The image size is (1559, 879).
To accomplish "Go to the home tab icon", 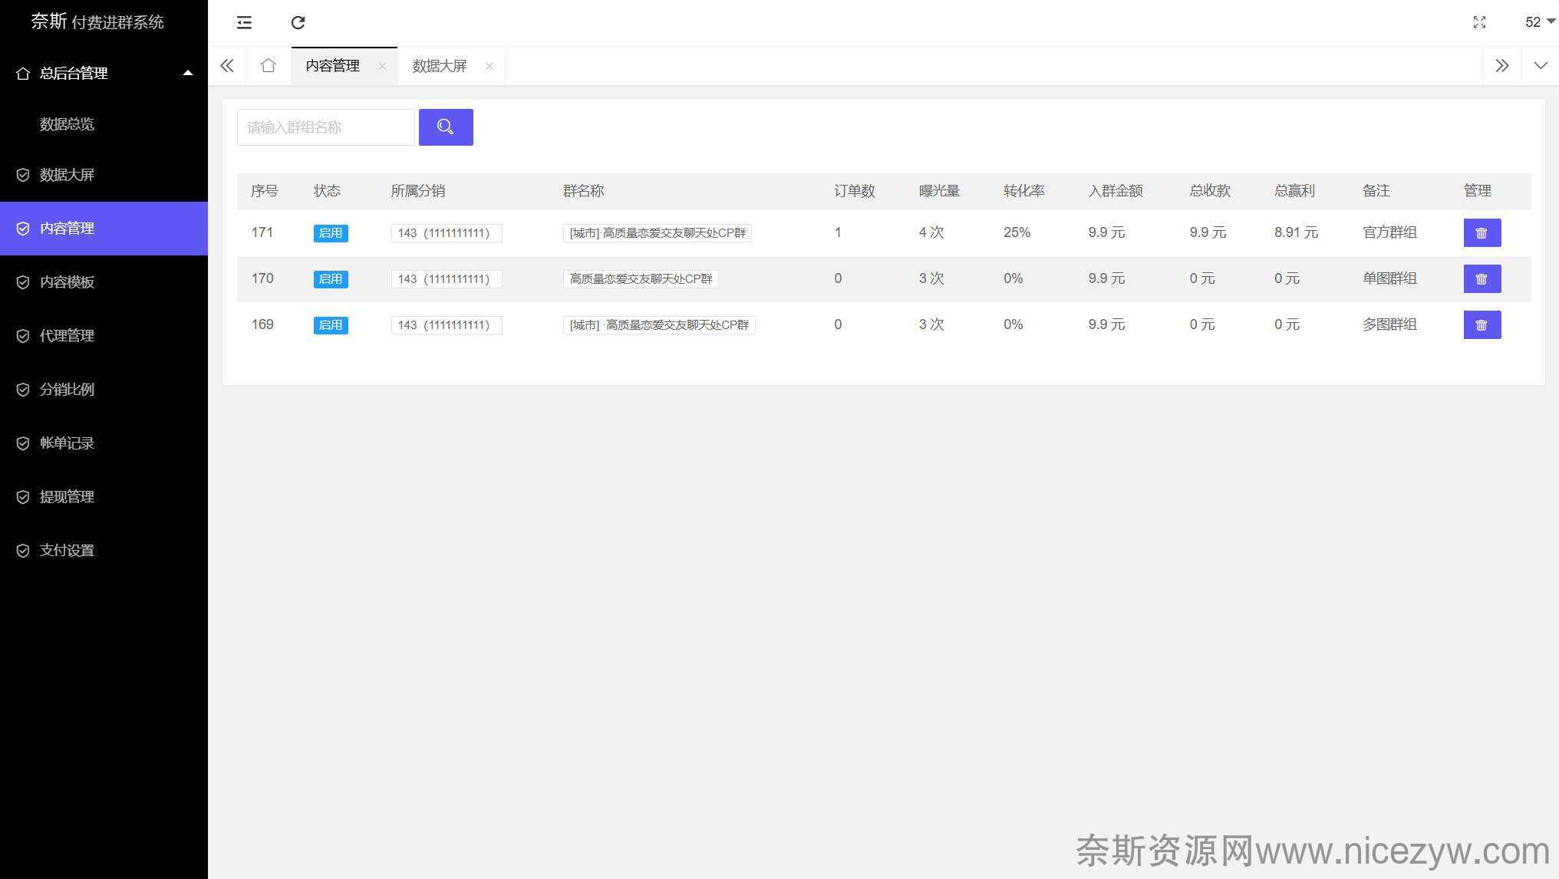I will [x=268, y=65].
